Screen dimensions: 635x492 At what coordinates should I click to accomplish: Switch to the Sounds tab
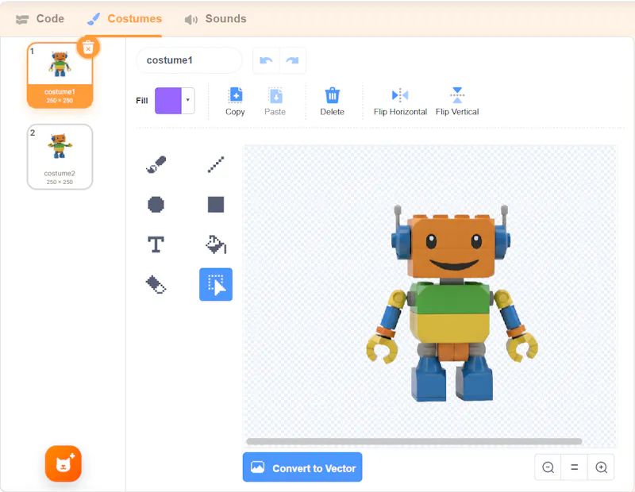(215, 18)
